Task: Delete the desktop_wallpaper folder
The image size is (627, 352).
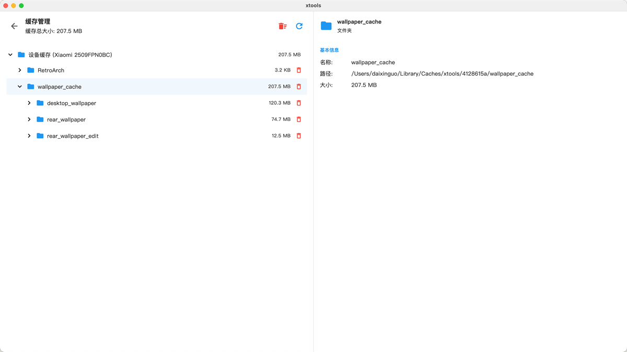Action: (299, 103)
